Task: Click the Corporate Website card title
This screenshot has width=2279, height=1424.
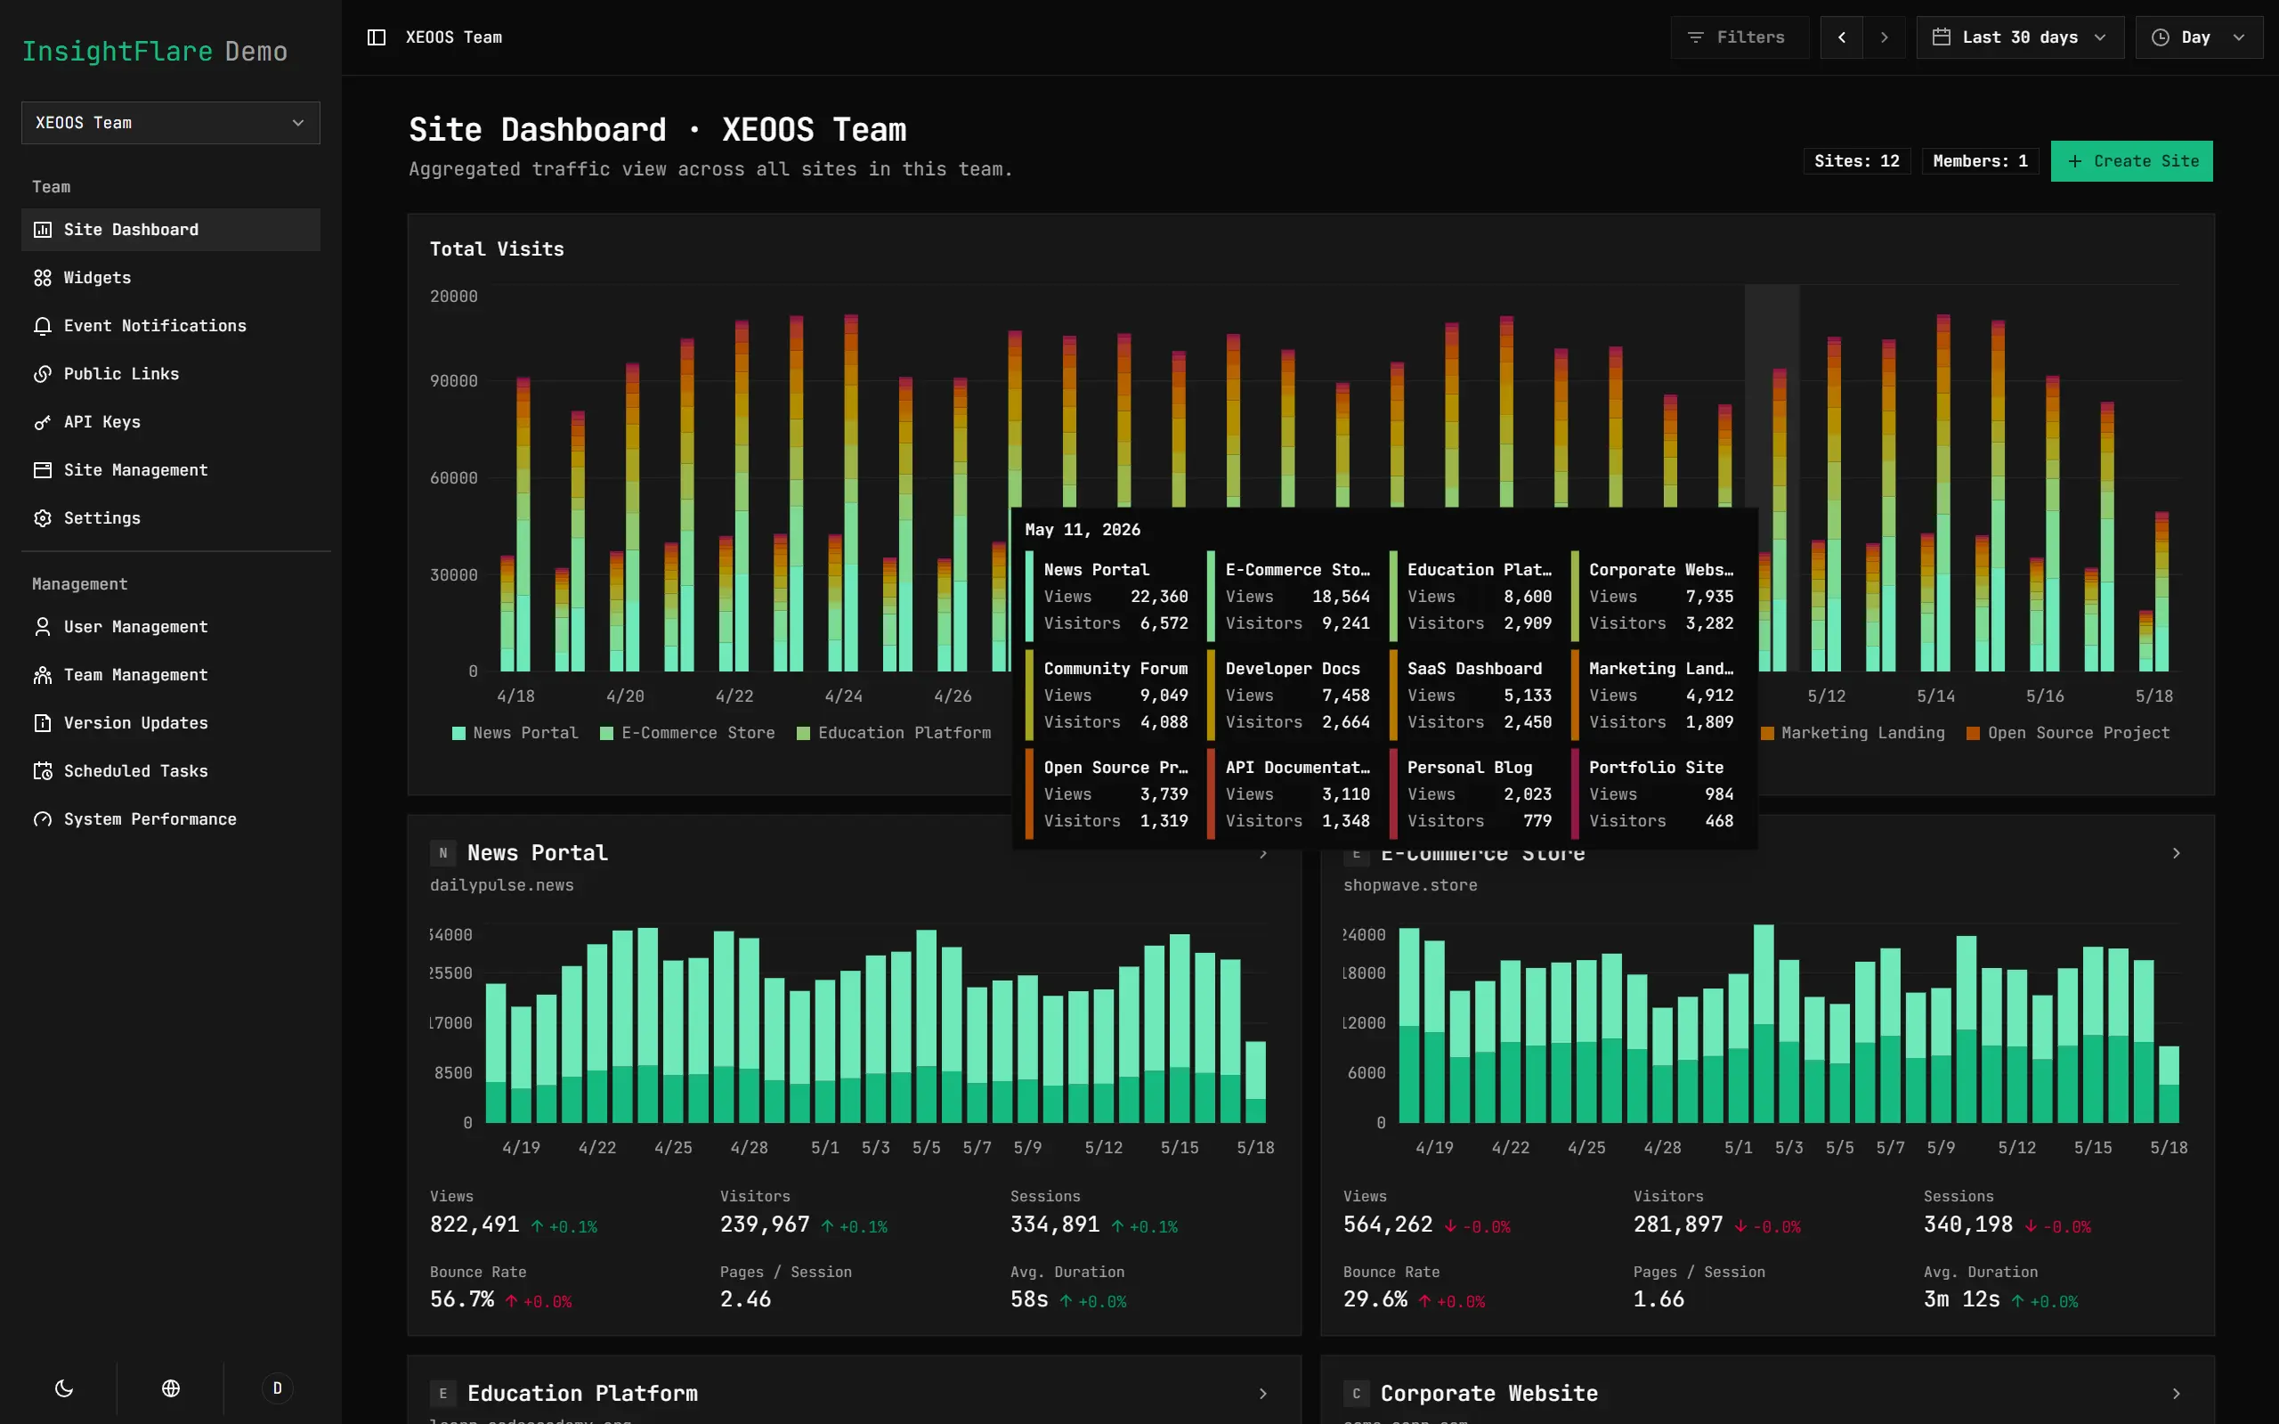Action: [x=1489, y=1394]
